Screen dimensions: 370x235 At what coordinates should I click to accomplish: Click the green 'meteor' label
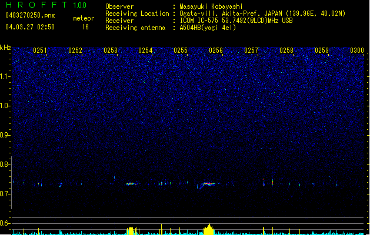coord(84,18)
